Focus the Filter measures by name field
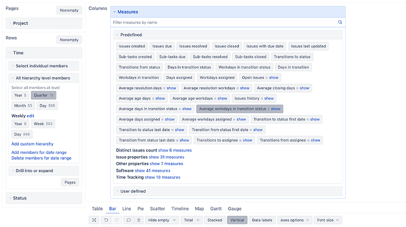 coord(225,22)
